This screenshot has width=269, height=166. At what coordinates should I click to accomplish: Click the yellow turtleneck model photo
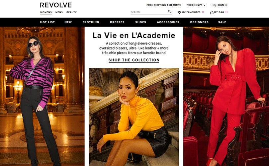pyautogui.click(x=134, y=117)
